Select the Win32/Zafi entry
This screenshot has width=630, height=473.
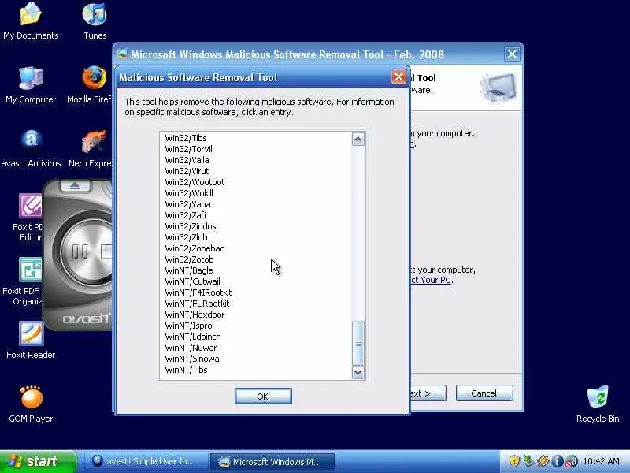pyautogui.click(x=185, y=215)
